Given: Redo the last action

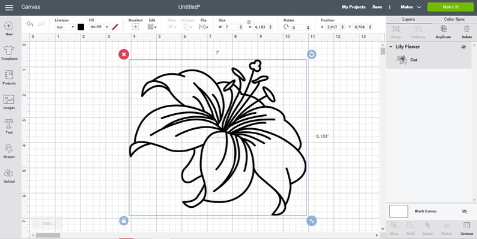Looking at the screenshot, I should (x=41, y=24).
